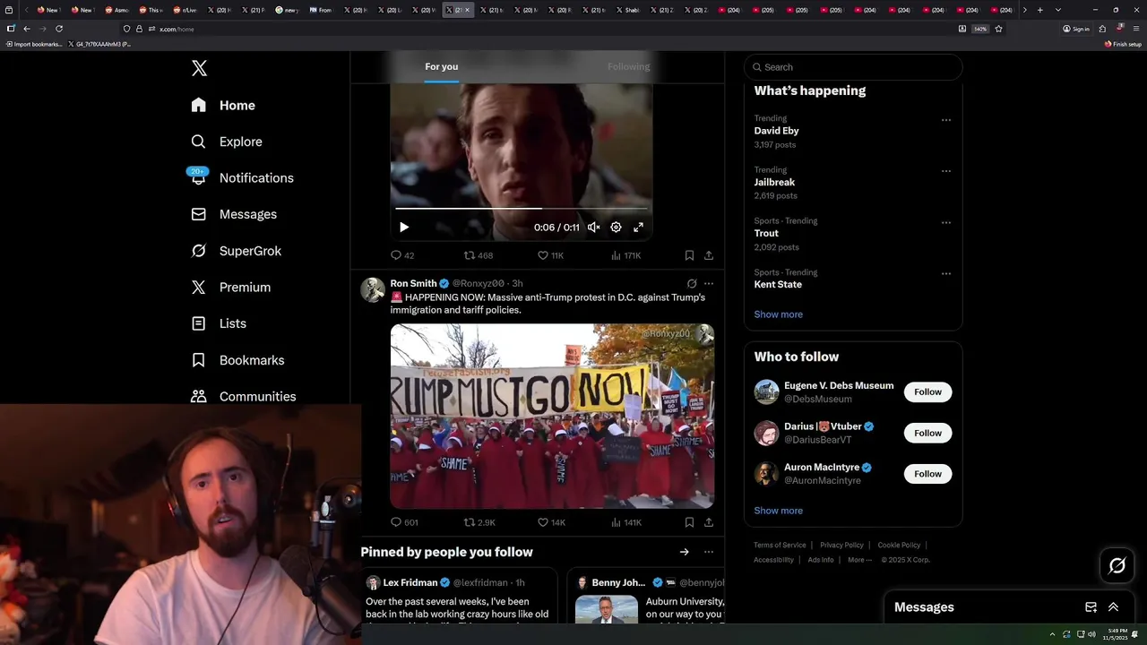This screenshot has width=1147, height=645.
Task: Play the paused video
Action: click(x=404, y=228)
